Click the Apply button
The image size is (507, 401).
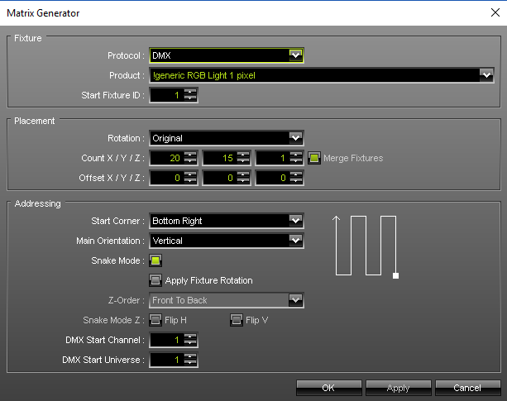398,388
